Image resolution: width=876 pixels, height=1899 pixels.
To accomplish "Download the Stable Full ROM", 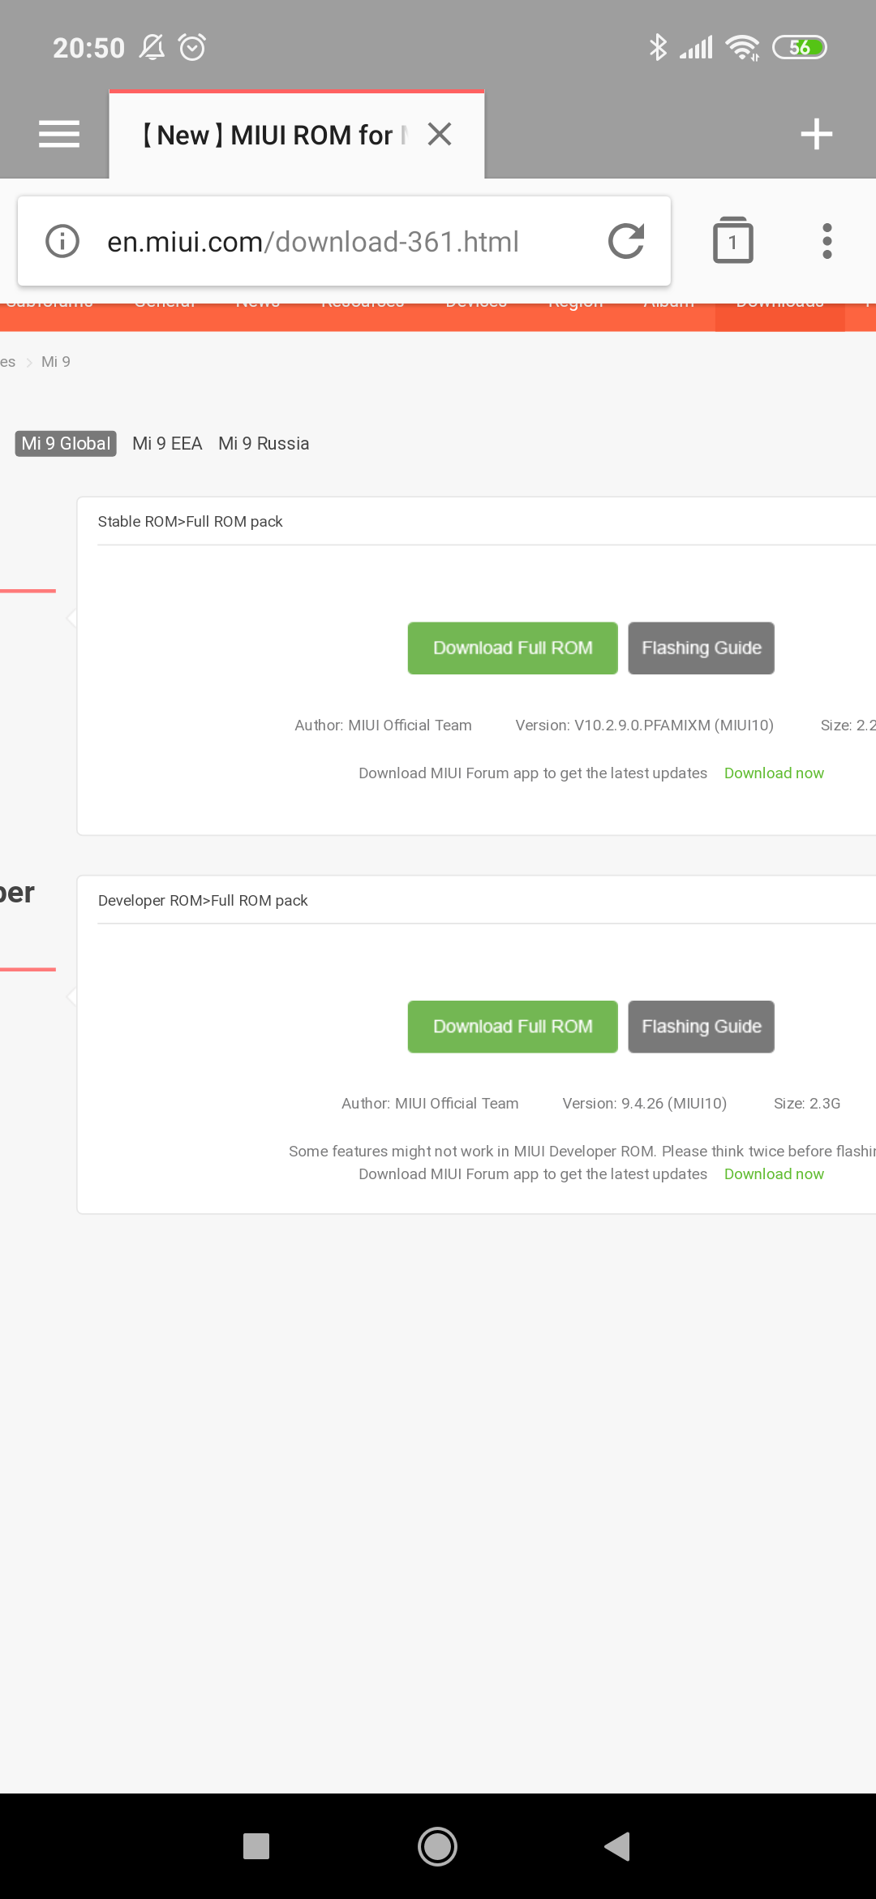I will tap(513, 648).
